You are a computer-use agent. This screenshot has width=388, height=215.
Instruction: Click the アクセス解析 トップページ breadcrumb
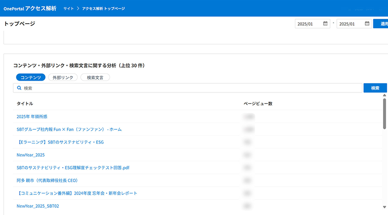(x=104, y=9)
